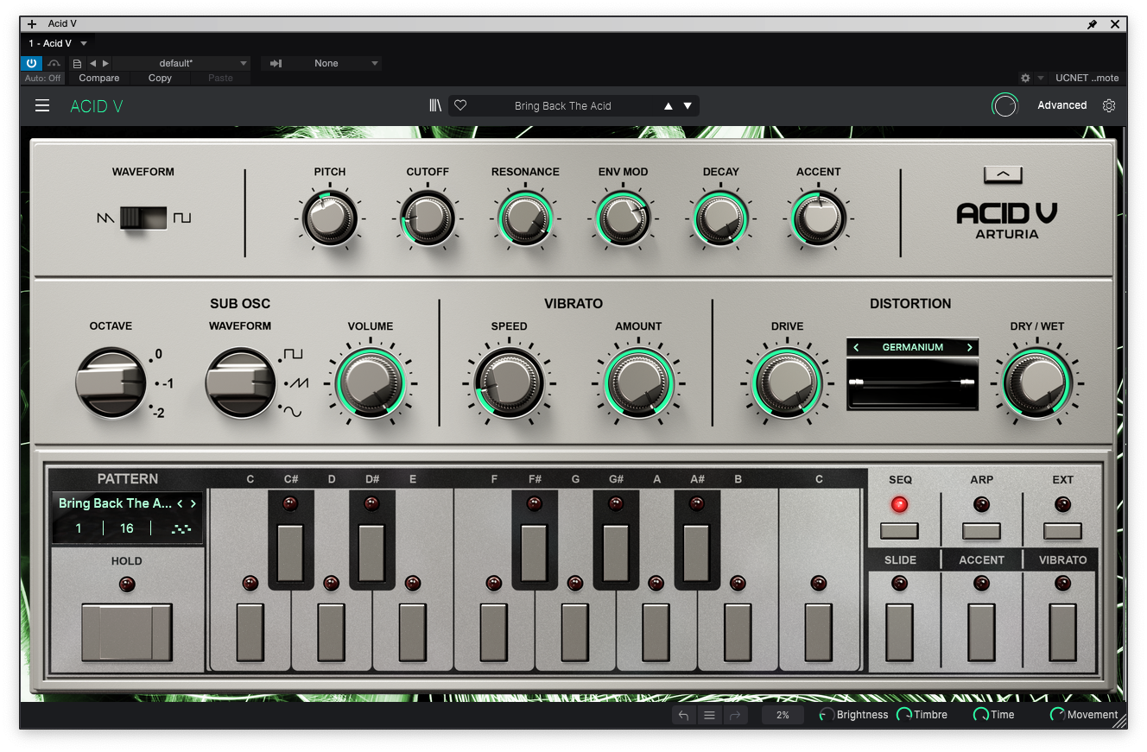Select next distortion type right chevron

(x=970, y=347)
